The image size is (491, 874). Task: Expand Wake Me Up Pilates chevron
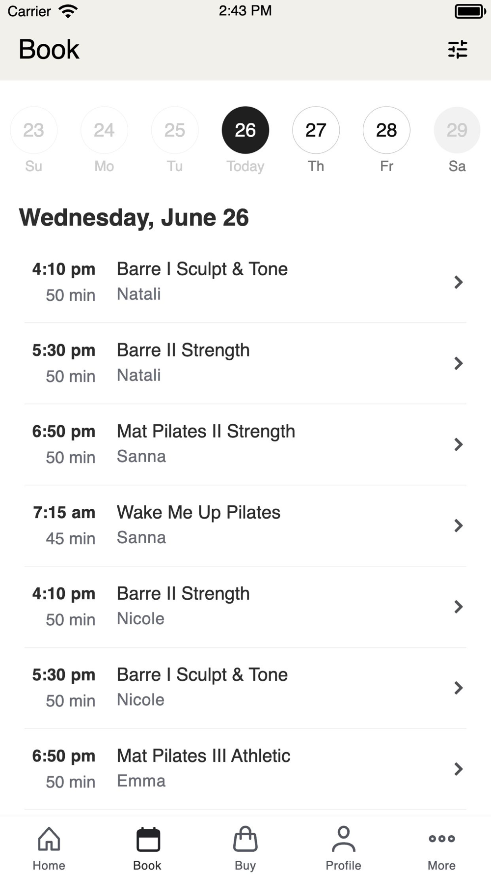coord(459,525)
